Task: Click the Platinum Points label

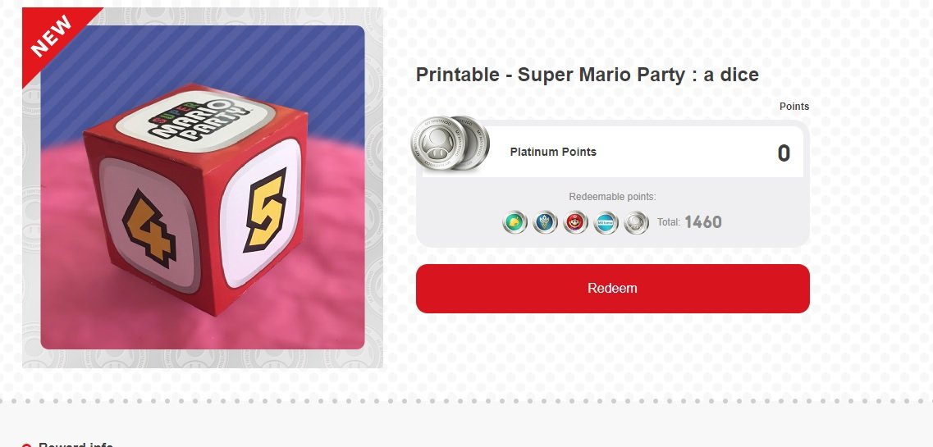Action: coord(553,152)
